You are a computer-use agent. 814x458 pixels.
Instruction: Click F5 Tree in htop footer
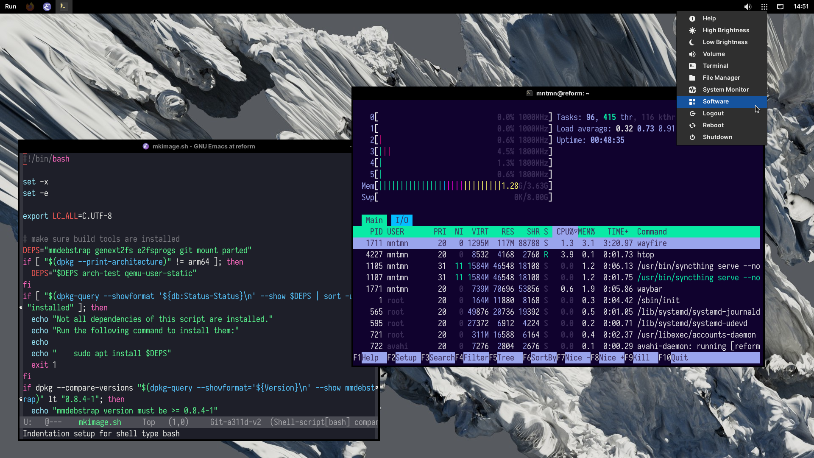[505, 357]
